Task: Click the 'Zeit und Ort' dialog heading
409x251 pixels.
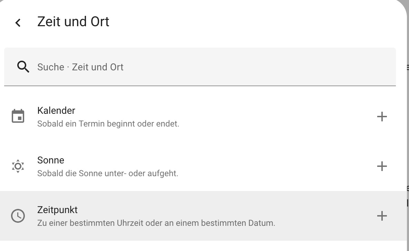Action: click(73, 22)
